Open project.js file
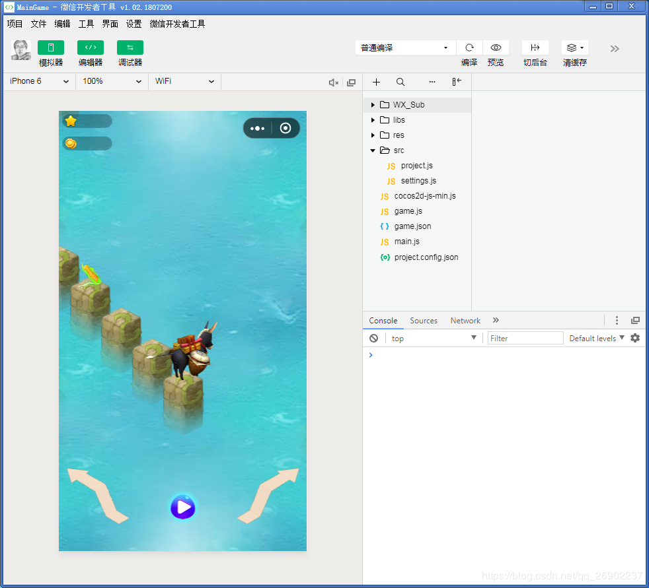Screen dimensions: 649x588 pyautogui.click(x=417, y=166)
